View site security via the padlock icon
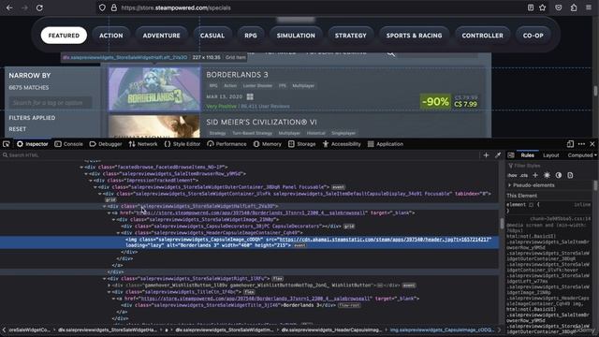Image resolution: width=599 pixels, height=337 pixels. pos(114,7)
